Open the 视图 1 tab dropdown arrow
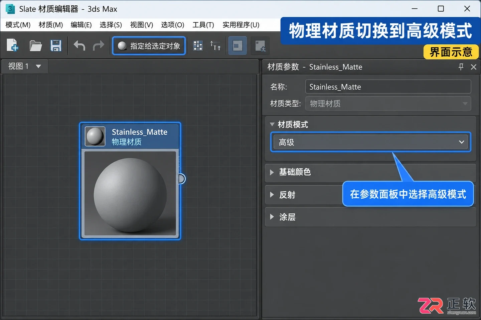This screenshot has height=320, width=481. [x=38, y=66]
